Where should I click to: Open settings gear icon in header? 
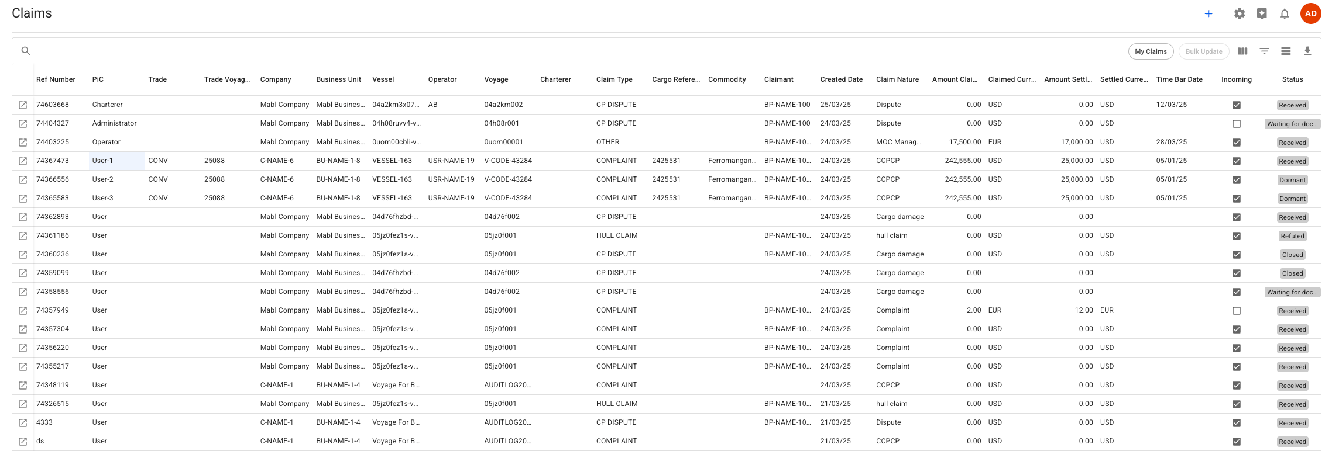[x=1240, y=13]
